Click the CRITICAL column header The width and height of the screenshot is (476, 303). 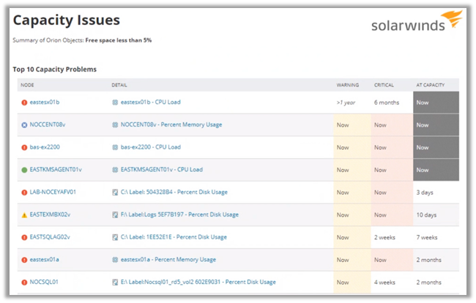tap(384, 85)
